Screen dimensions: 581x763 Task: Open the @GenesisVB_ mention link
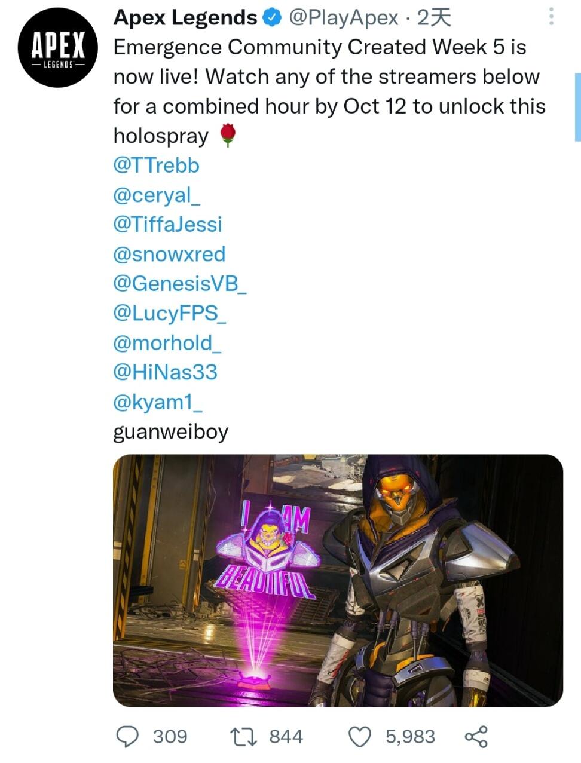[180, 283]
